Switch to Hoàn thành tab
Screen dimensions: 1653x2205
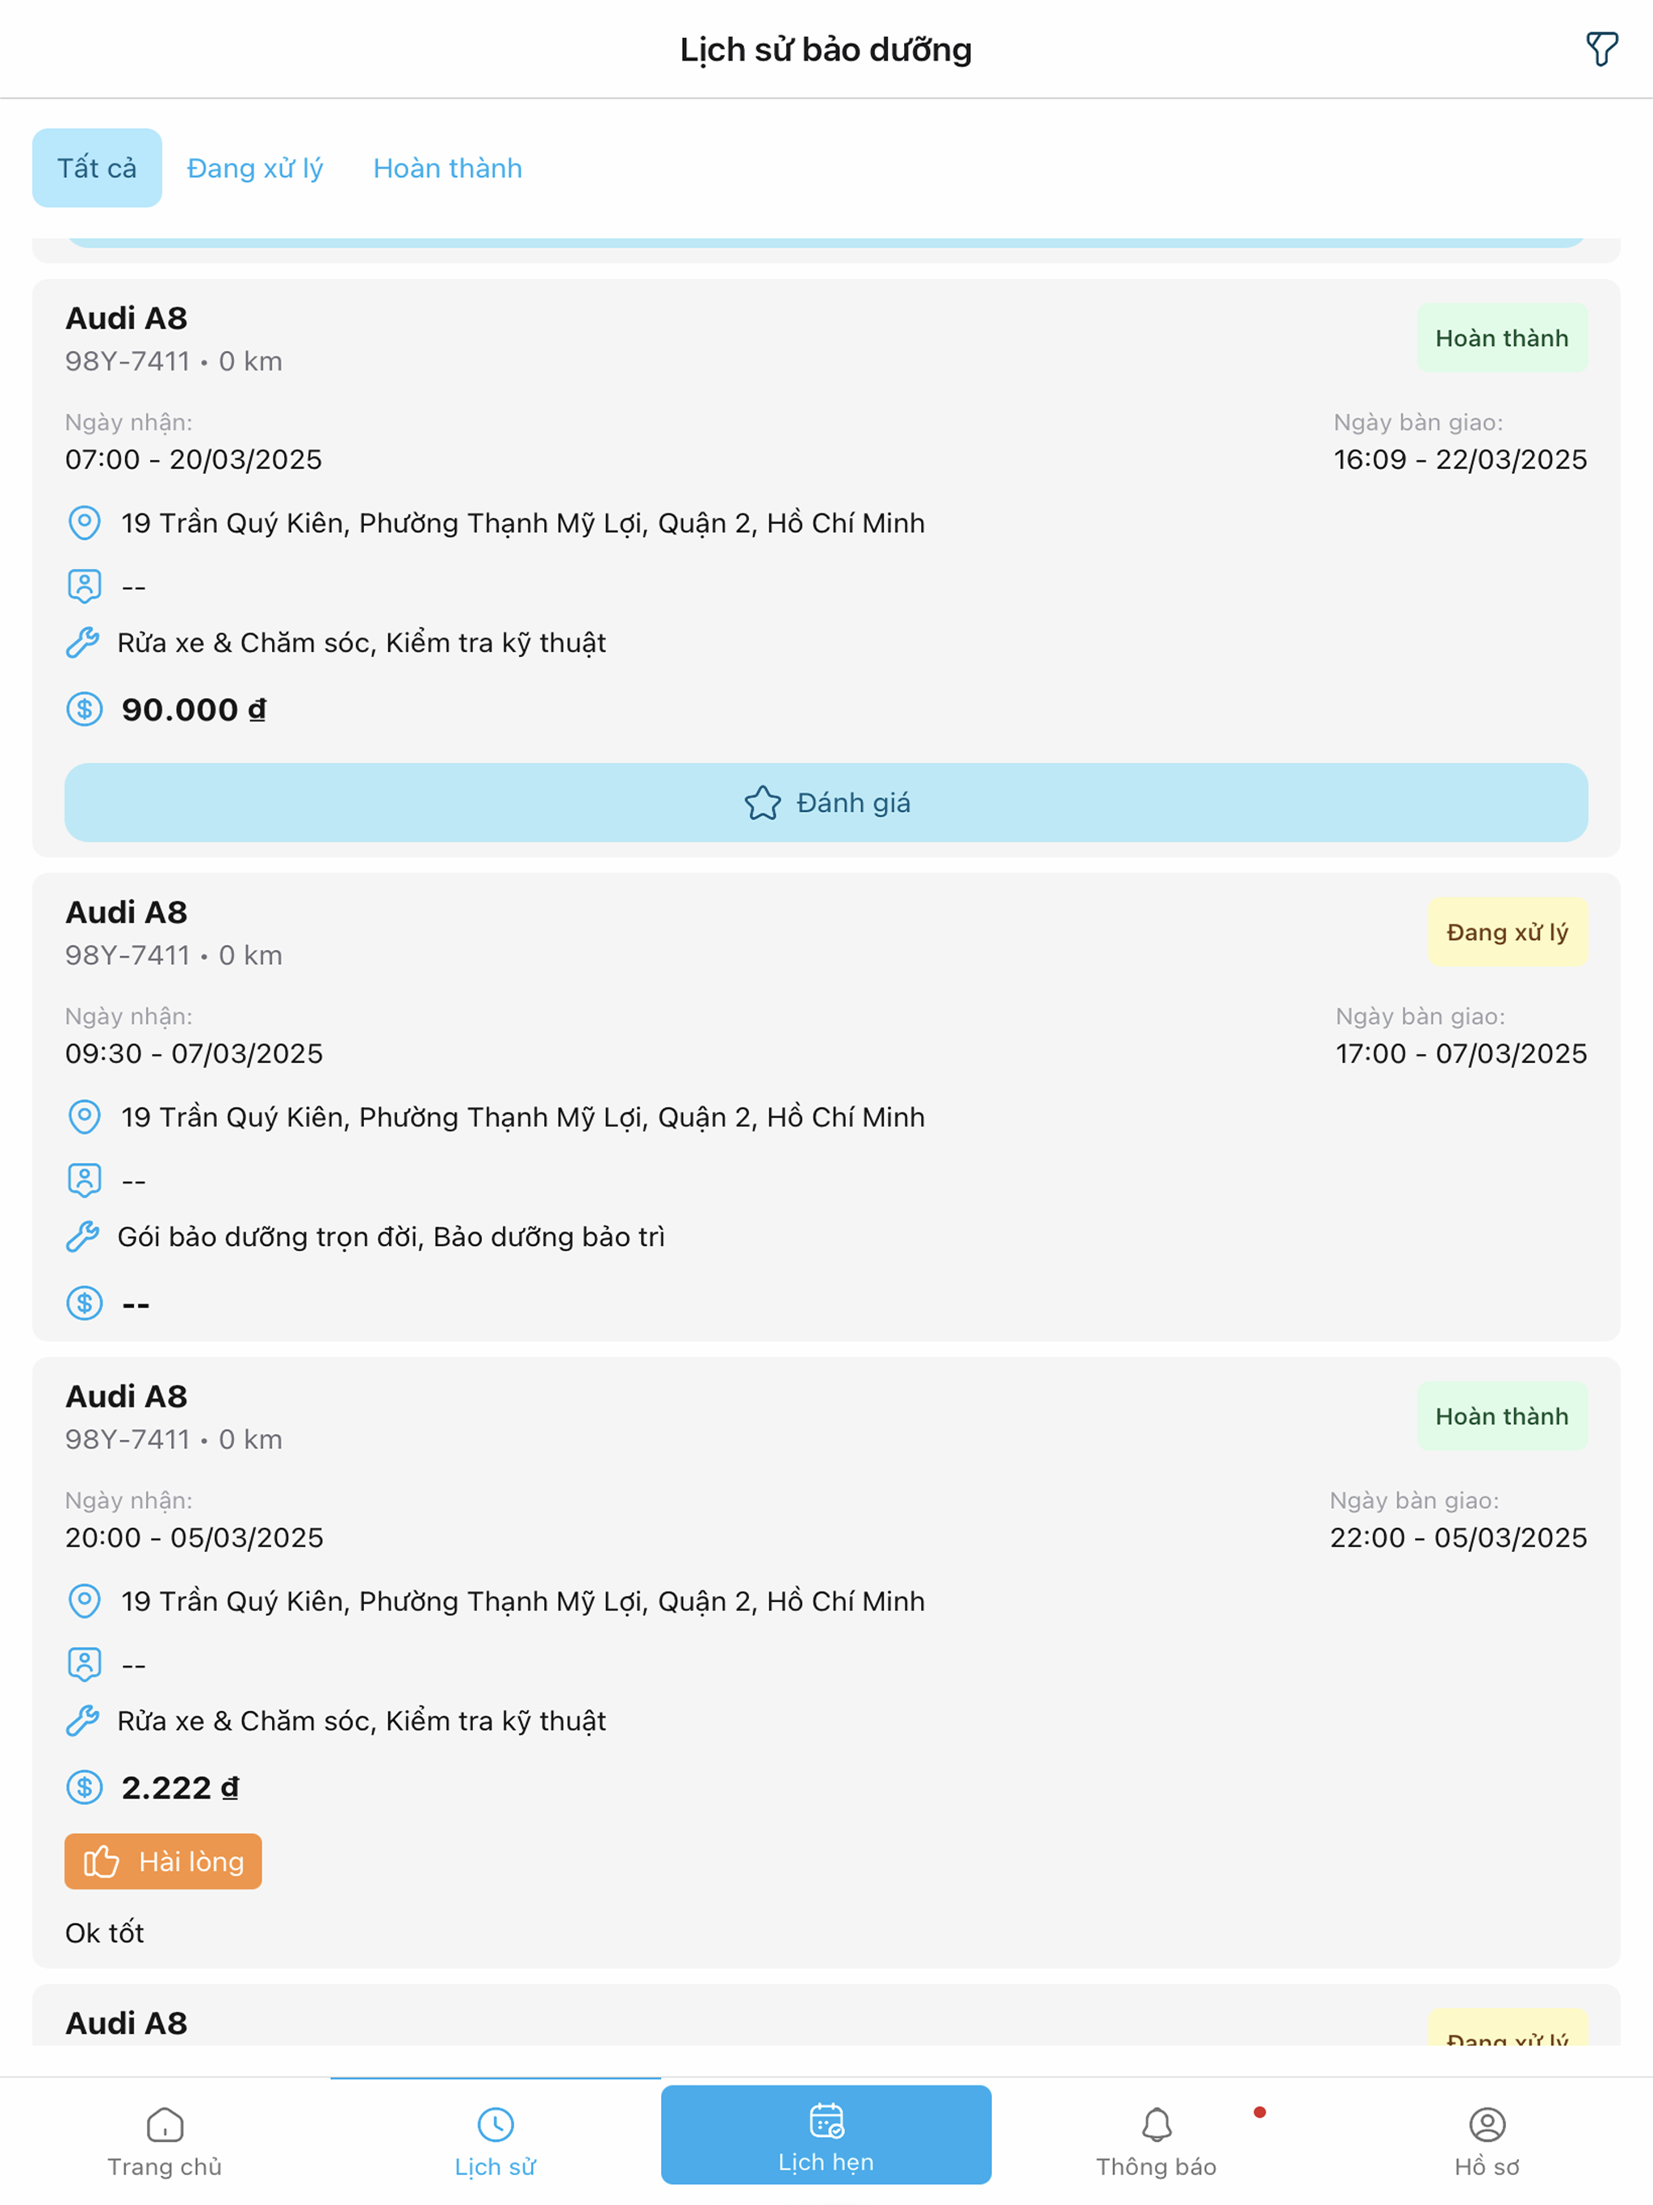pos(448,167)
